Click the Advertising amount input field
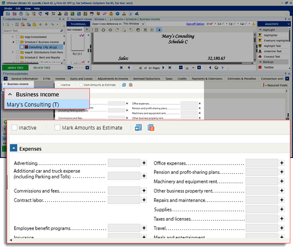The width and height of the screenshot is (293, 250). [124, 163]
